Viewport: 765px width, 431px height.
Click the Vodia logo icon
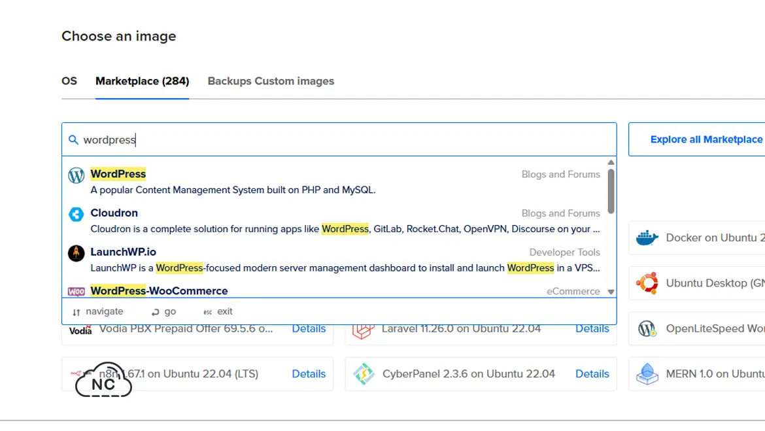point(80,331)
